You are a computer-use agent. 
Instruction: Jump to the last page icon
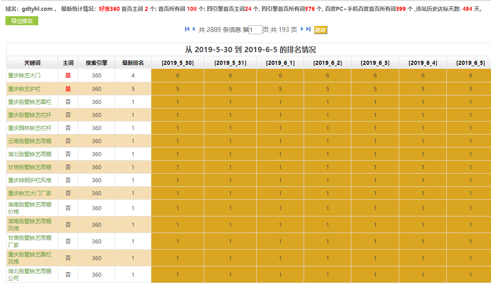pyautogui.click(x=309, y=29)
